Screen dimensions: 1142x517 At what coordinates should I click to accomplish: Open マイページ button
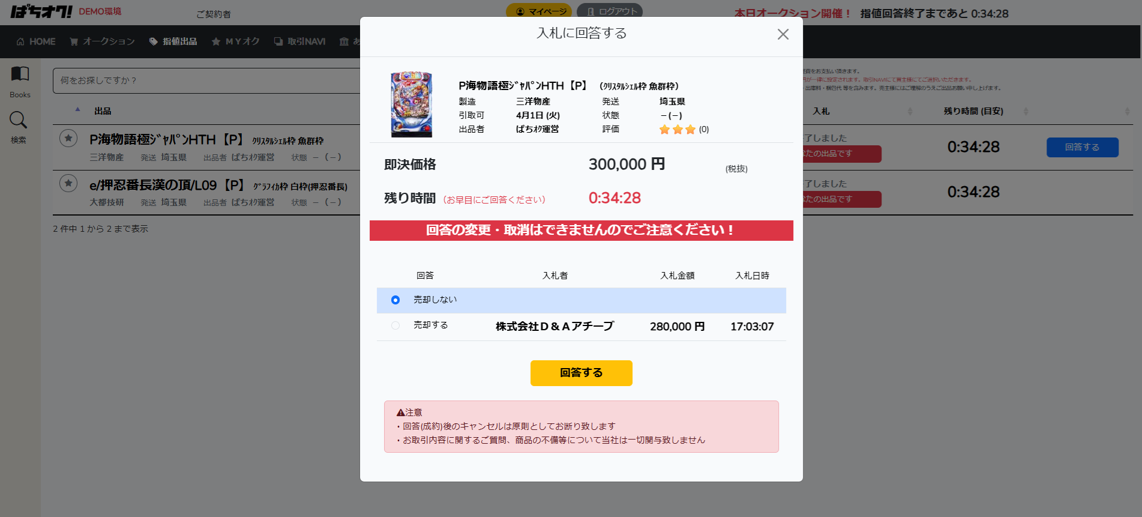click(x=538, y=11)
